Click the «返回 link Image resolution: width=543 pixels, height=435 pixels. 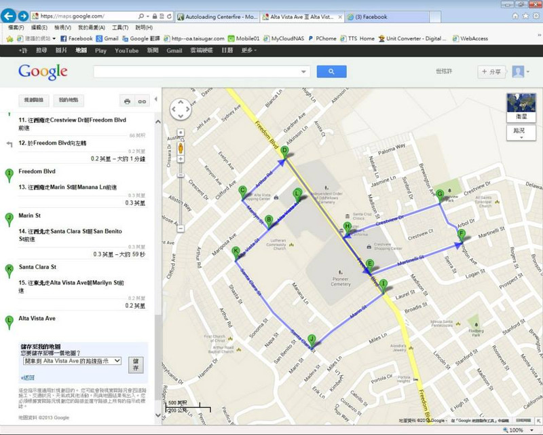pyautogui.click(x=28, y=378)
